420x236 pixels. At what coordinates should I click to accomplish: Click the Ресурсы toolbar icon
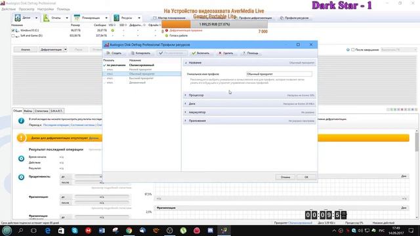pos(116,18)
